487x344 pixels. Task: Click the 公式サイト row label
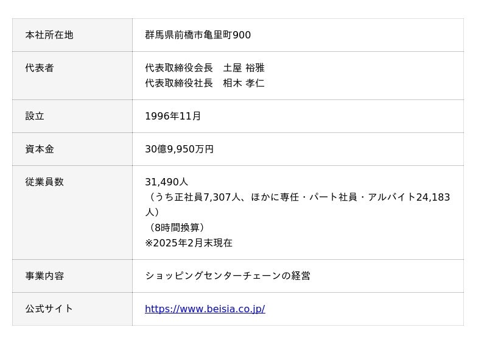pyautogui.click(x=49, y=309)
